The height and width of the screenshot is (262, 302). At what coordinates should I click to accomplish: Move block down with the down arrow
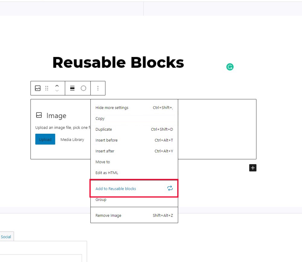(57, 91)
